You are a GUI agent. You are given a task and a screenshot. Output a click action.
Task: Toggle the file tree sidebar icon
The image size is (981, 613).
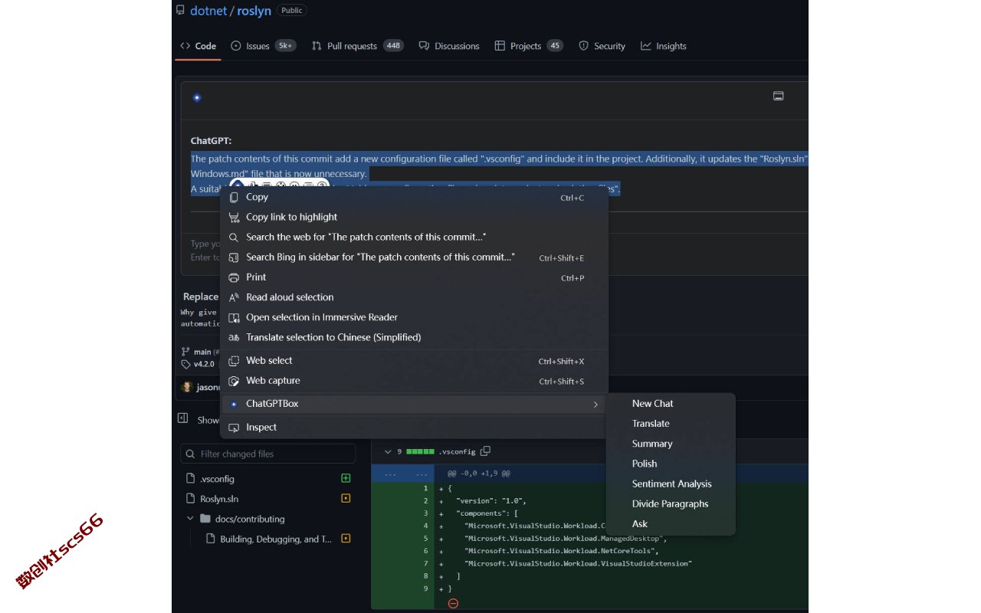click(182, 418)
